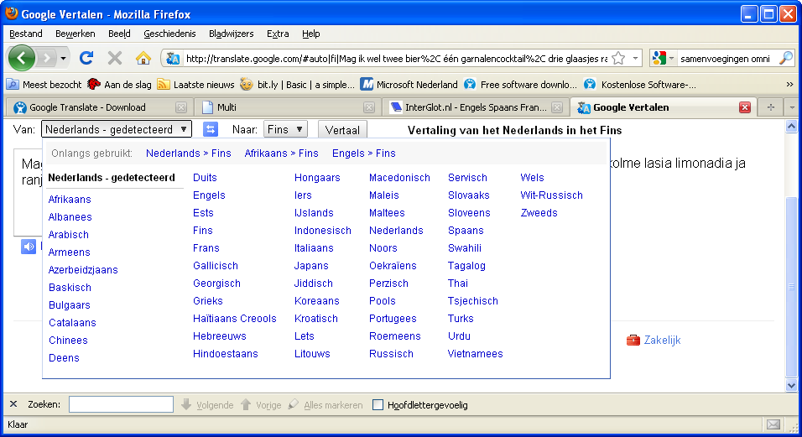Close the Multi tab

(369, 107)
